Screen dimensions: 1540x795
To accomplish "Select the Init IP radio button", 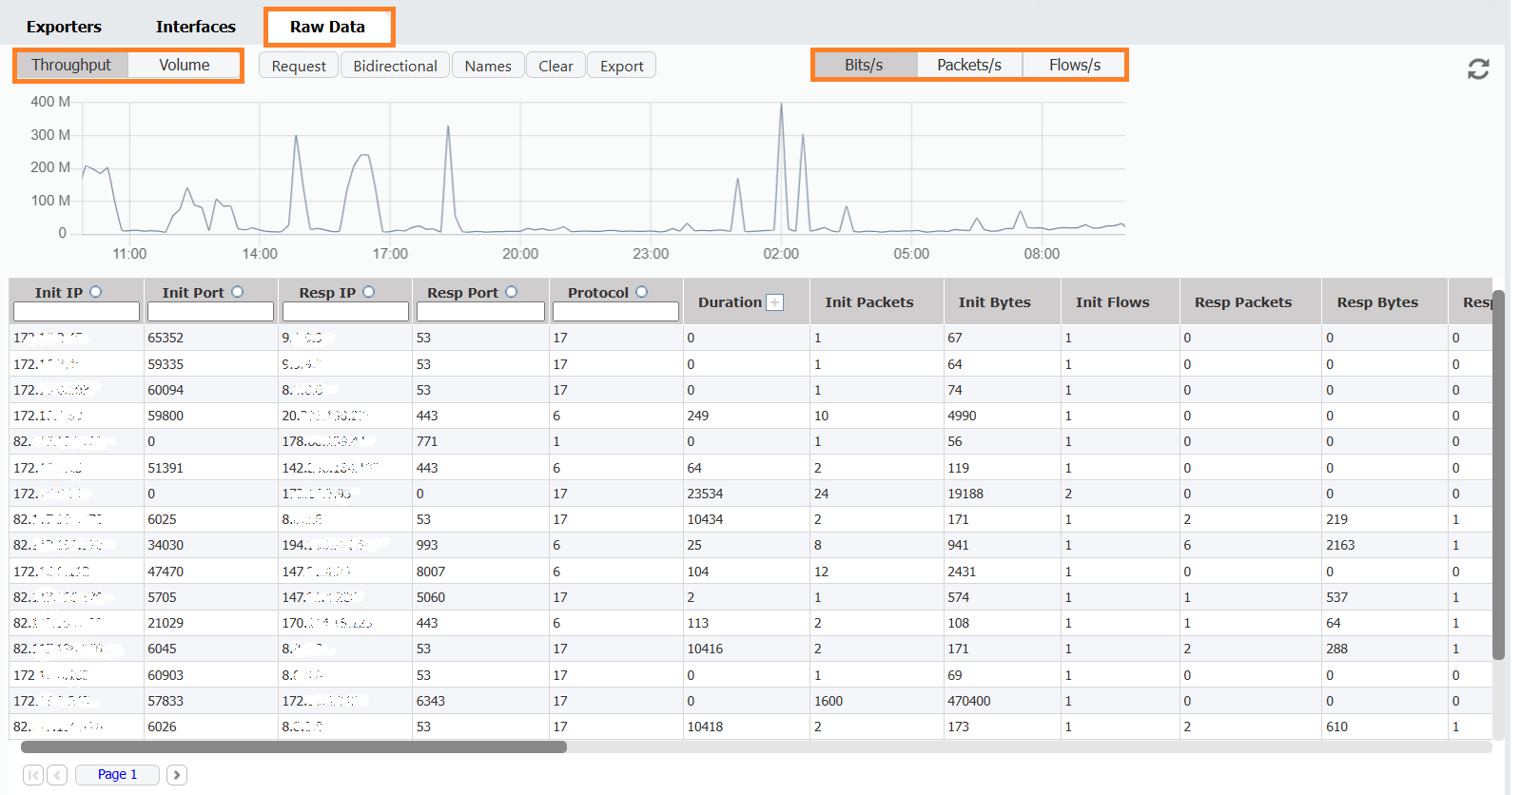I will tap(95, 292).
